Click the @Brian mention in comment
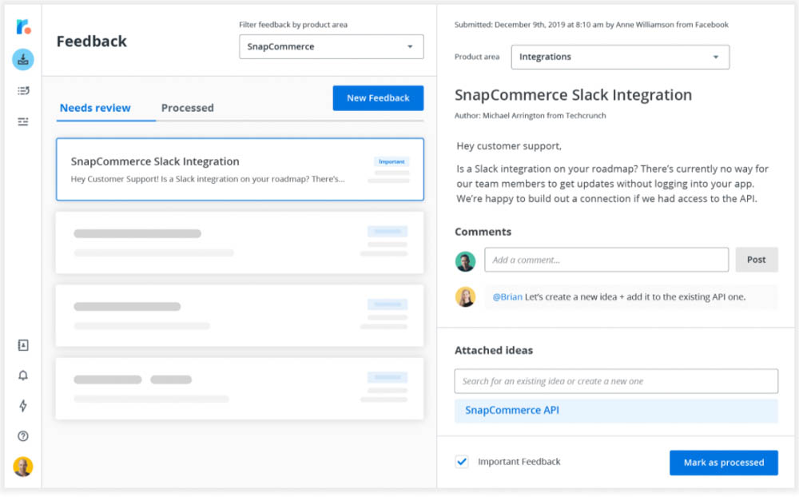 507,296
